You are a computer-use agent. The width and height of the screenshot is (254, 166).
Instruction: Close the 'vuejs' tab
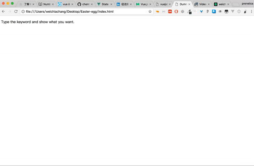(x=170, y=4)
